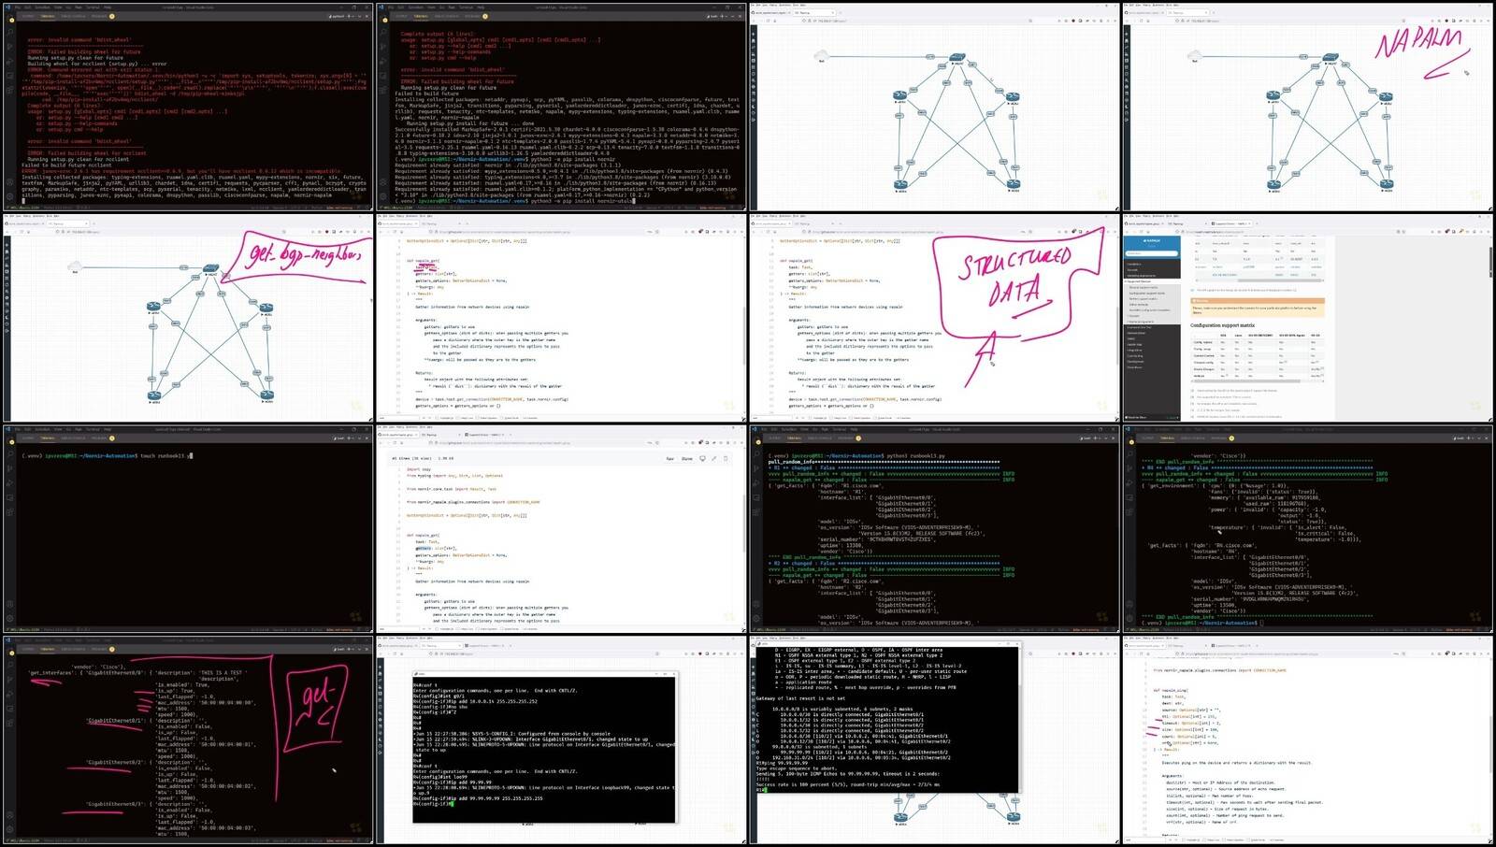Click Search icon in the red pip errors frame
This screenshot has width=1496, height=847.
(x=9, y=32)
